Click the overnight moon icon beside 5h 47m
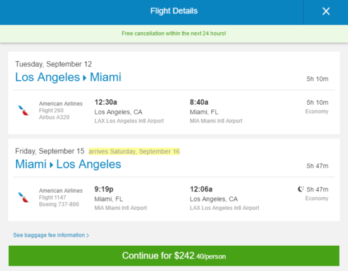348x271 pixels. pyautogui.click(x=301, y=190)
